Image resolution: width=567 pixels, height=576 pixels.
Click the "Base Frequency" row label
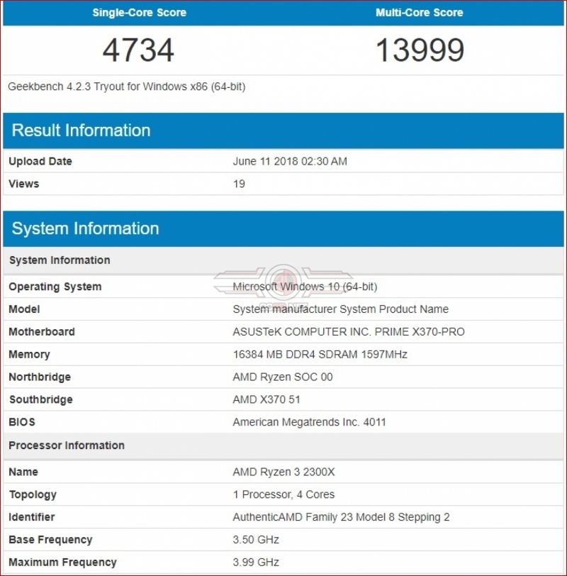[x=50, y=540]
